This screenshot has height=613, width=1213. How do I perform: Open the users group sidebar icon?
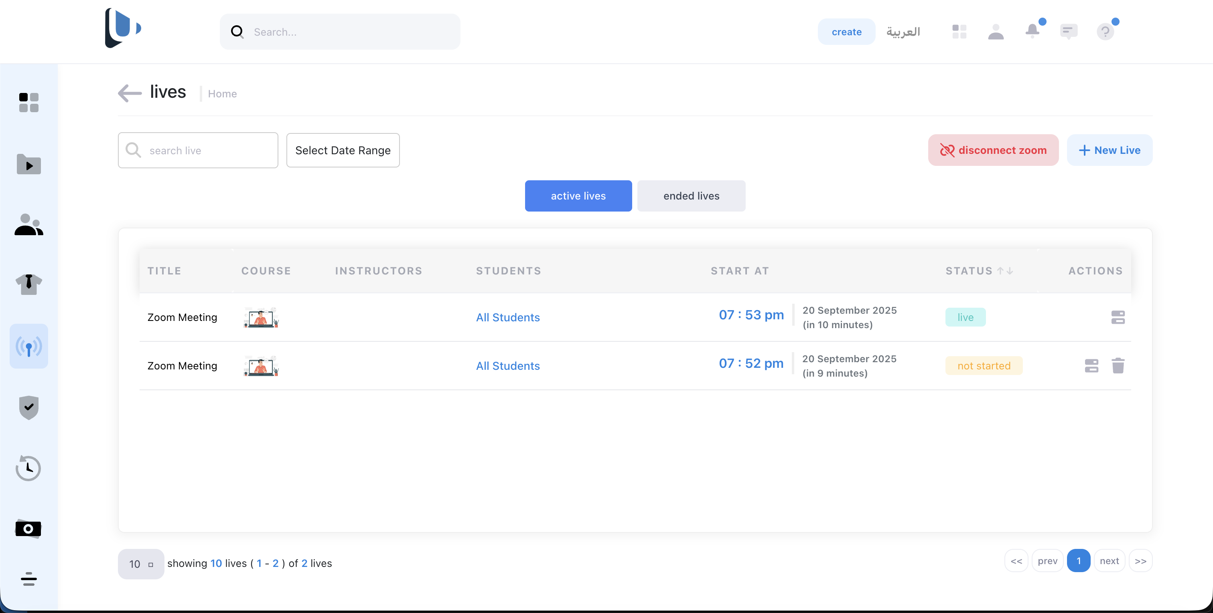(x=29, y=224)
